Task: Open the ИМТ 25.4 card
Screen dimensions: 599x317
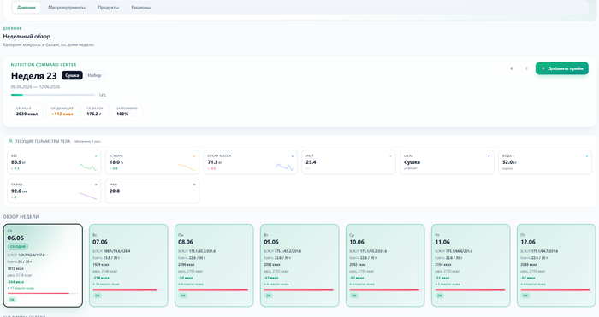Action: 348,162
